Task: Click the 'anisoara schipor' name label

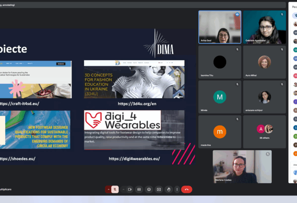Action: [x=254, y=110]
